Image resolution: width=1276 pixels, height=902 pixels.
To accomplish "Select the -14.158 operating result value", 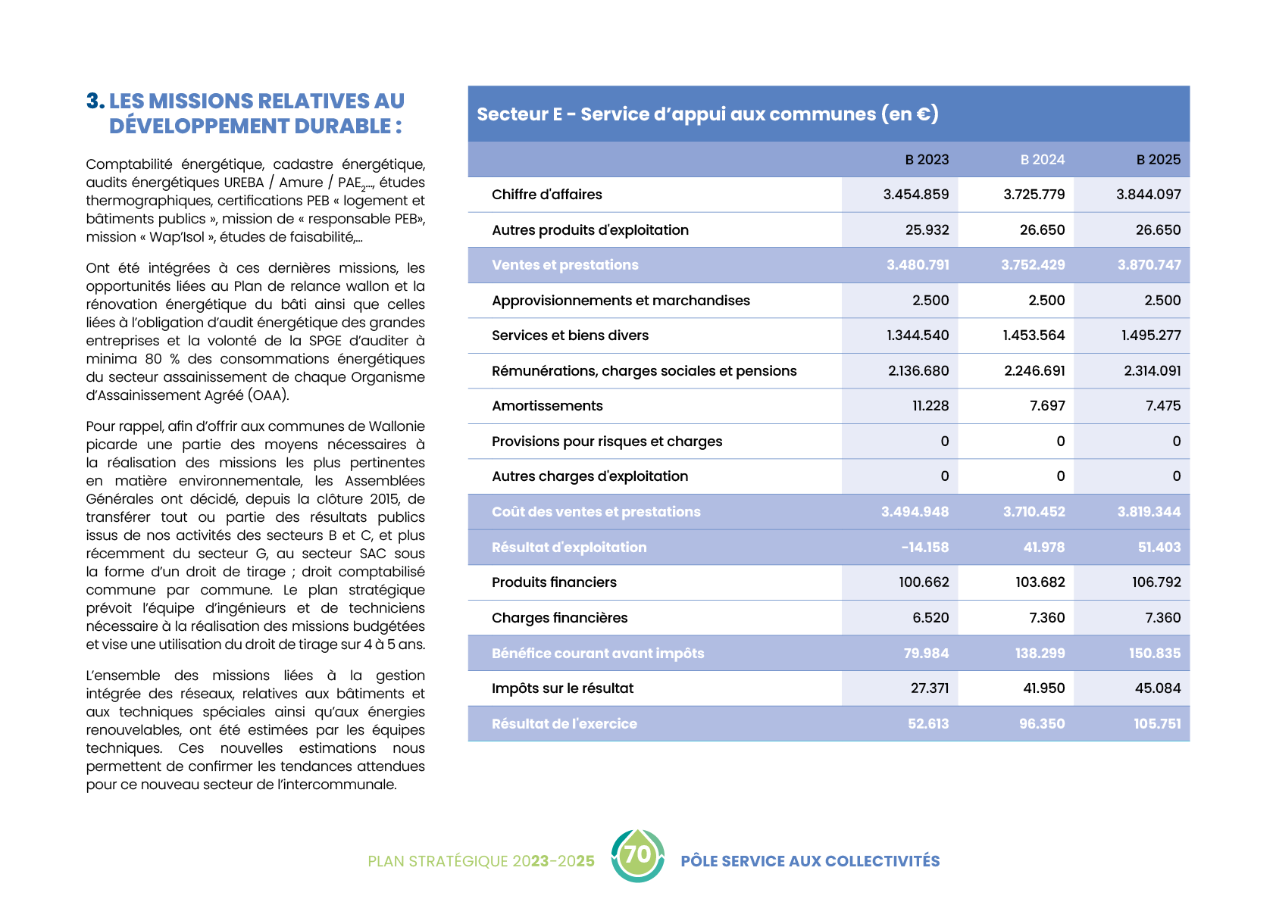I will [924, 548].
